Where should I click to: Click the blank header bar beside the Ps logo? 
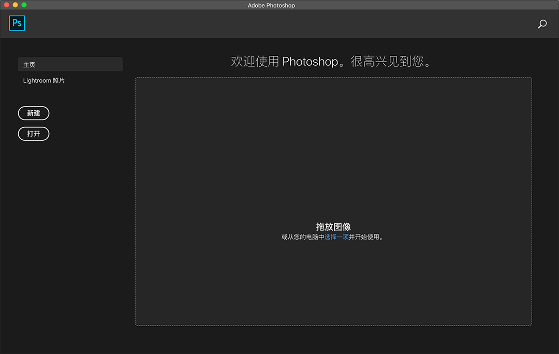coord(259,24)
